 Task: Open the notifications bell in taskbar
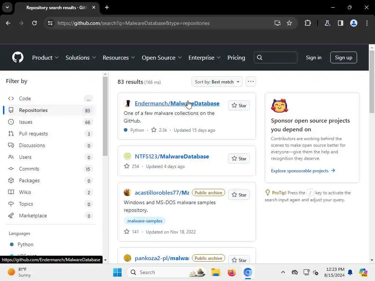click(x=350, y=272)
